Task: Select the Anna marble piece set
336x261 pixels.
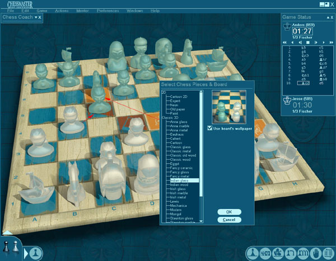Action: click(x=180, y=126)
